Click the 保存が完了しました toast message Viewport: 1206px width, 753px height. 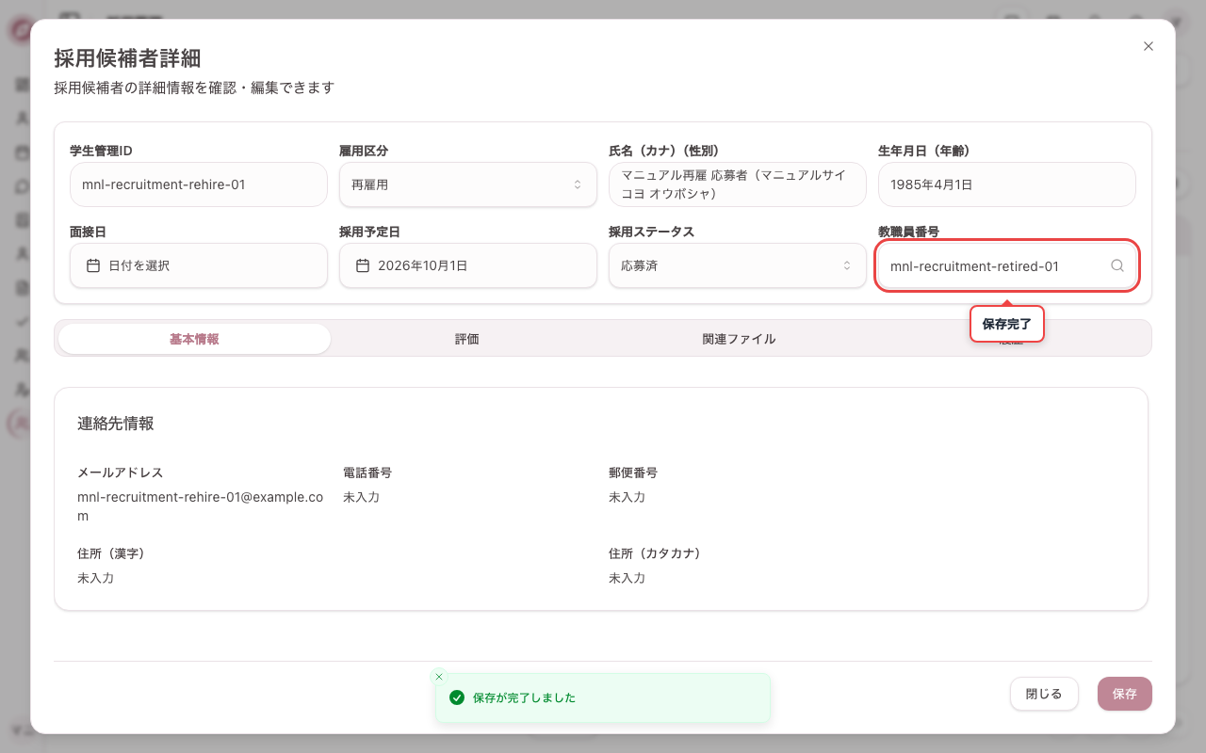524,698
